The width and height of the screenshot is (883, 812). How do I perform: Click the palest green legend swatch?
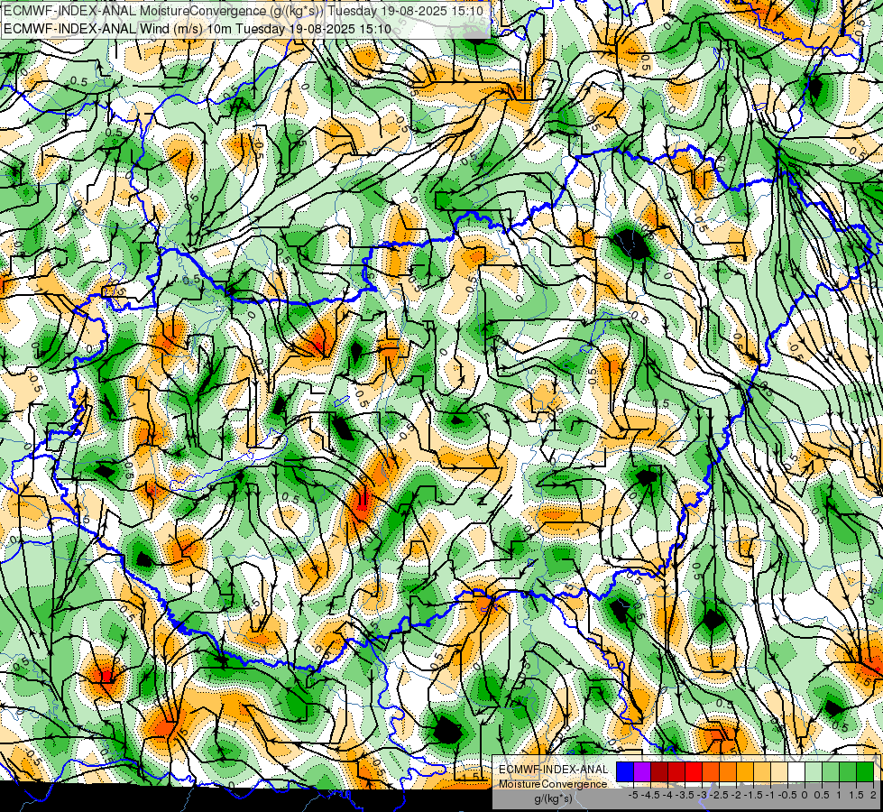point(814,772)
